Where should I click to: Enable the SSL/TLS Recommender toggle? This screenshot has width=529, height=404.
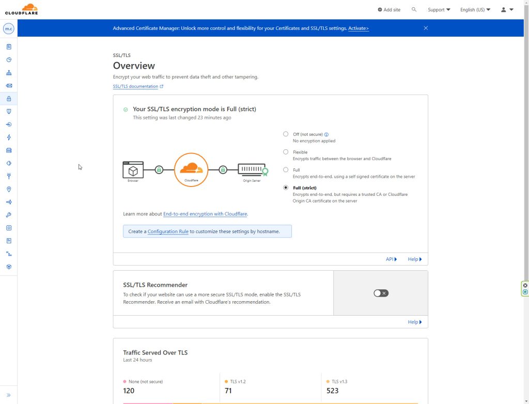tap(381, 293)
